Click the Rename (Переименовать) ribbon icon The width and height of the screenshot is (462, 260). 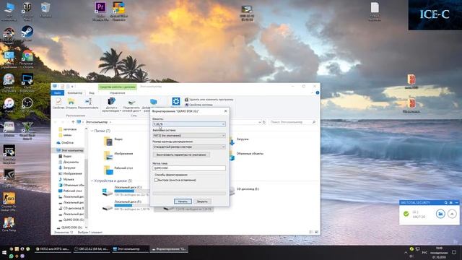(x=88, y=103)
